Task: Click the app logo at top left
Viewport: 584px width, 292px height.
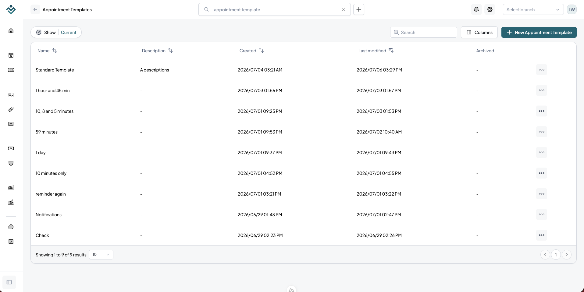Action: pos(11,9)
